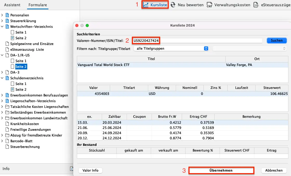
Task: Expand the DA-3 tree node
Action: click(2, 72)
